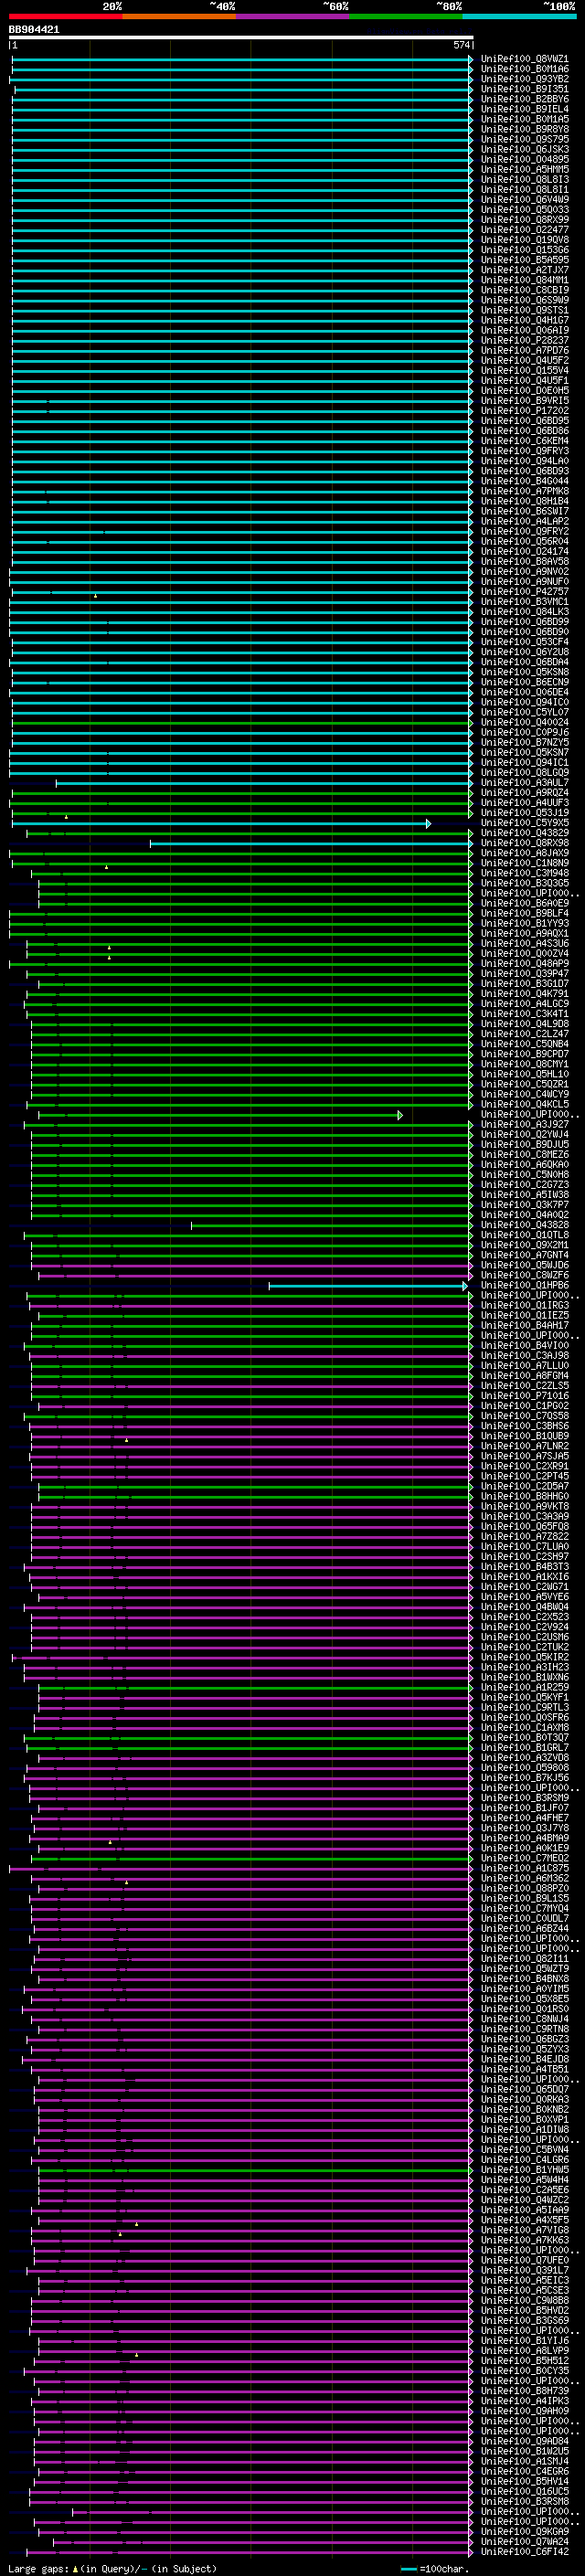The height and width of the screenshot is (2576, 585).
Task: Click the cyan alignment bar for UniRef100_Q8RX98
Action: point(311,844)
